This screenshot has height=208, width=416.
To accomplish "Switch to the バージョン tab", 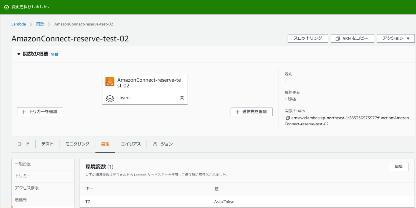I will tap(163, 144).
